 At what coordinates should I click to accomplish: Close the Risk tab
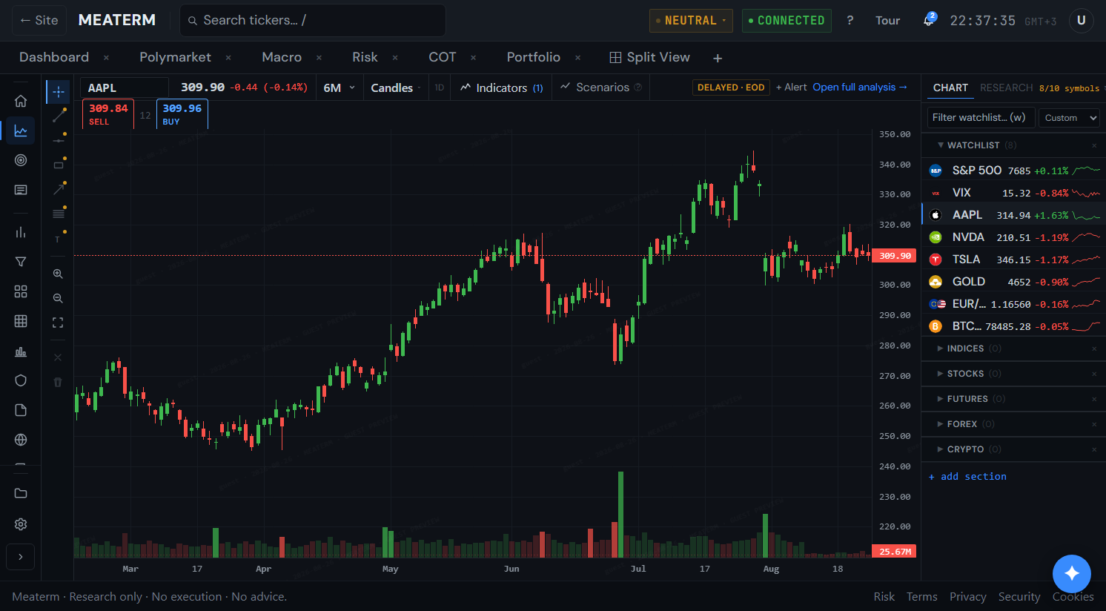395,58
